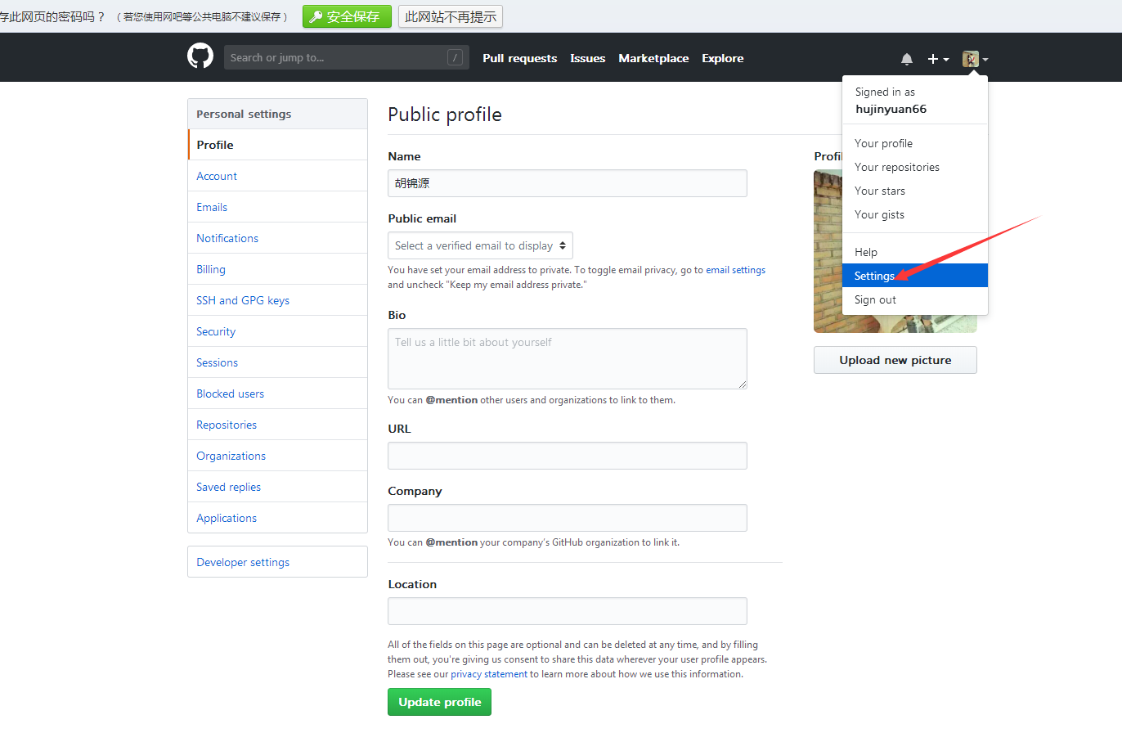Open Your repositories from user menu

point(896,167)
